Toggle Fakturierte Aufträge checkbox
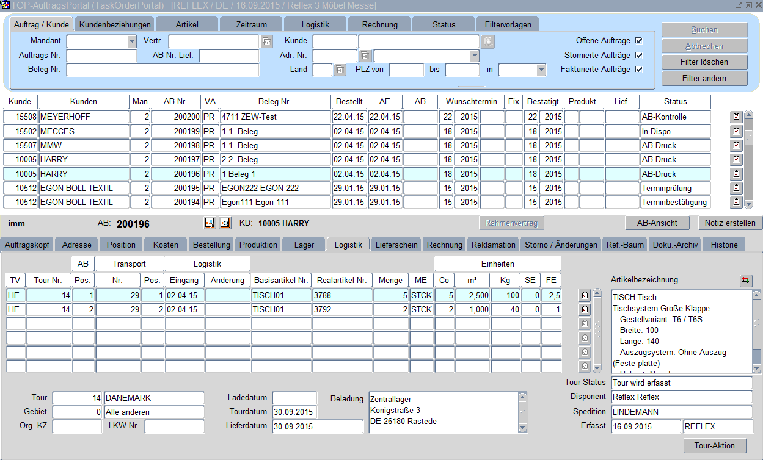The width and height of the screenshot is (763, 460). tap(639, 70)
